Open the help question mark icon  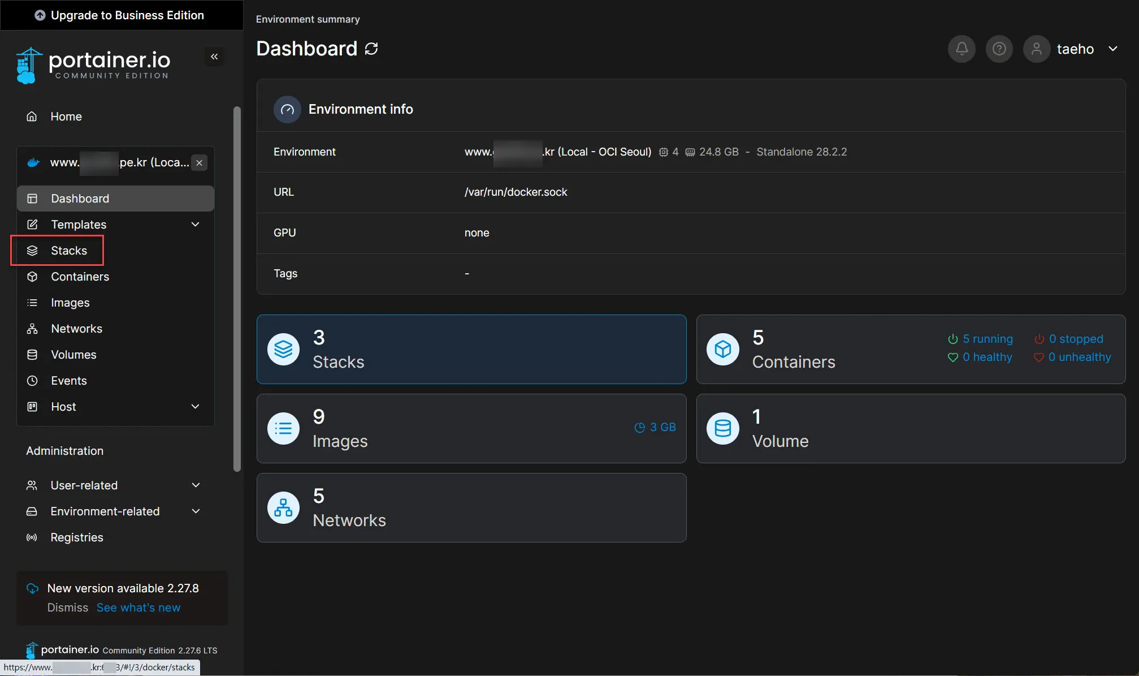999,49
